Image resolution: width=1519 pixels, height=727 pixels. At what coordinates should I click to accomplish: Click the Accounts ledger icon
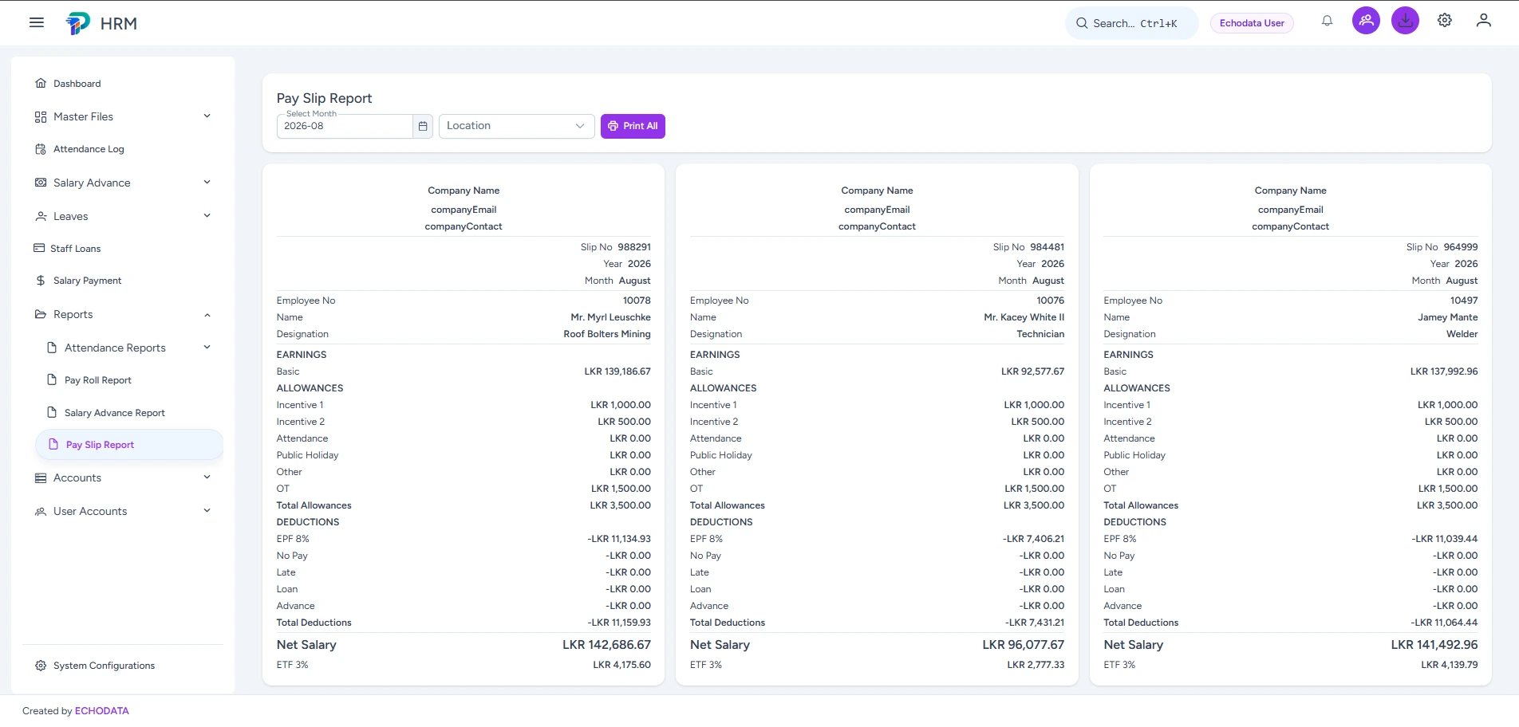pos(41,477)
